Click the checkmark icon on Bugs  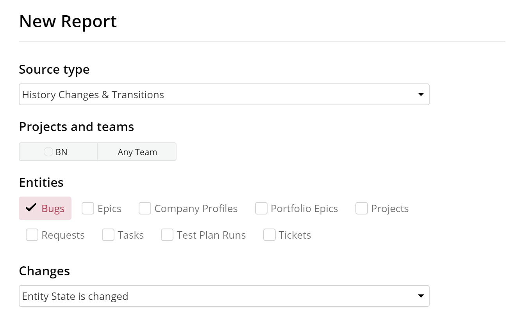tap(31, 208)
